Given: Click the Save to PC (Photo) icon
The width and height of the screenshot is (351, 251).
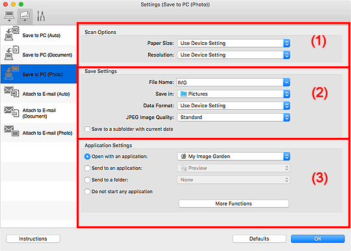Looking at the screenshot, I should click(x=12, y=73).
